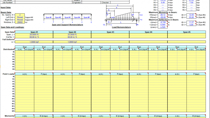Click the Span #4 column header in Span Data
The image size is (210, 118).
pyautogui.click(x=148, y=32)
